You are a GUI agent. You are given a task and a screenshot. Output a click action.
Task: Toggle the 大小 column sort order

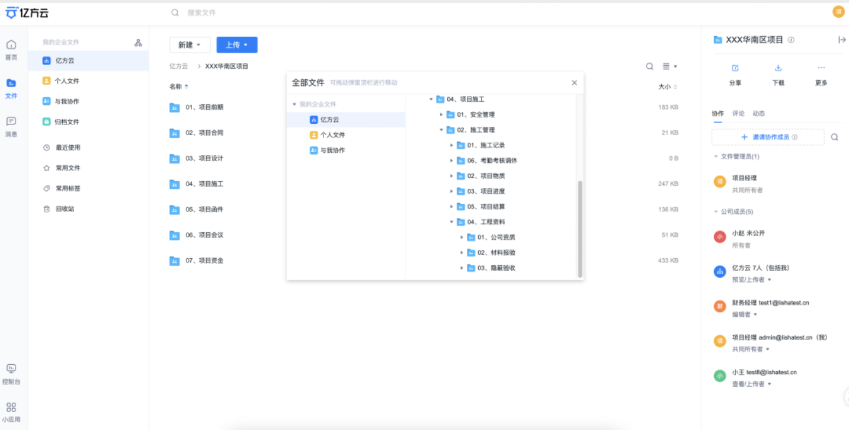point(667,86)
